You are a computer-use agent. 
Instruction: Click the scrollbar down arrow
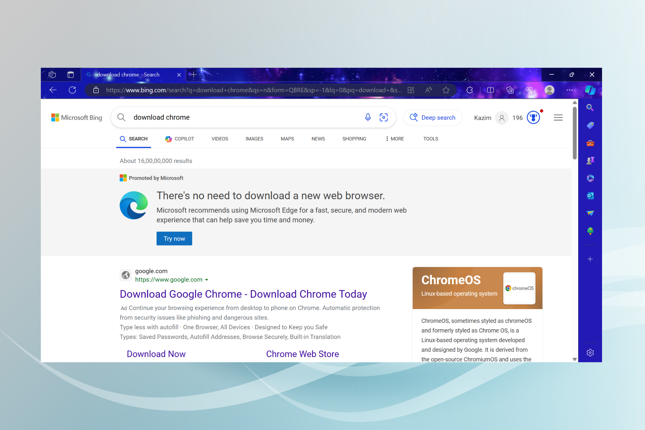[x=574, y=359]
